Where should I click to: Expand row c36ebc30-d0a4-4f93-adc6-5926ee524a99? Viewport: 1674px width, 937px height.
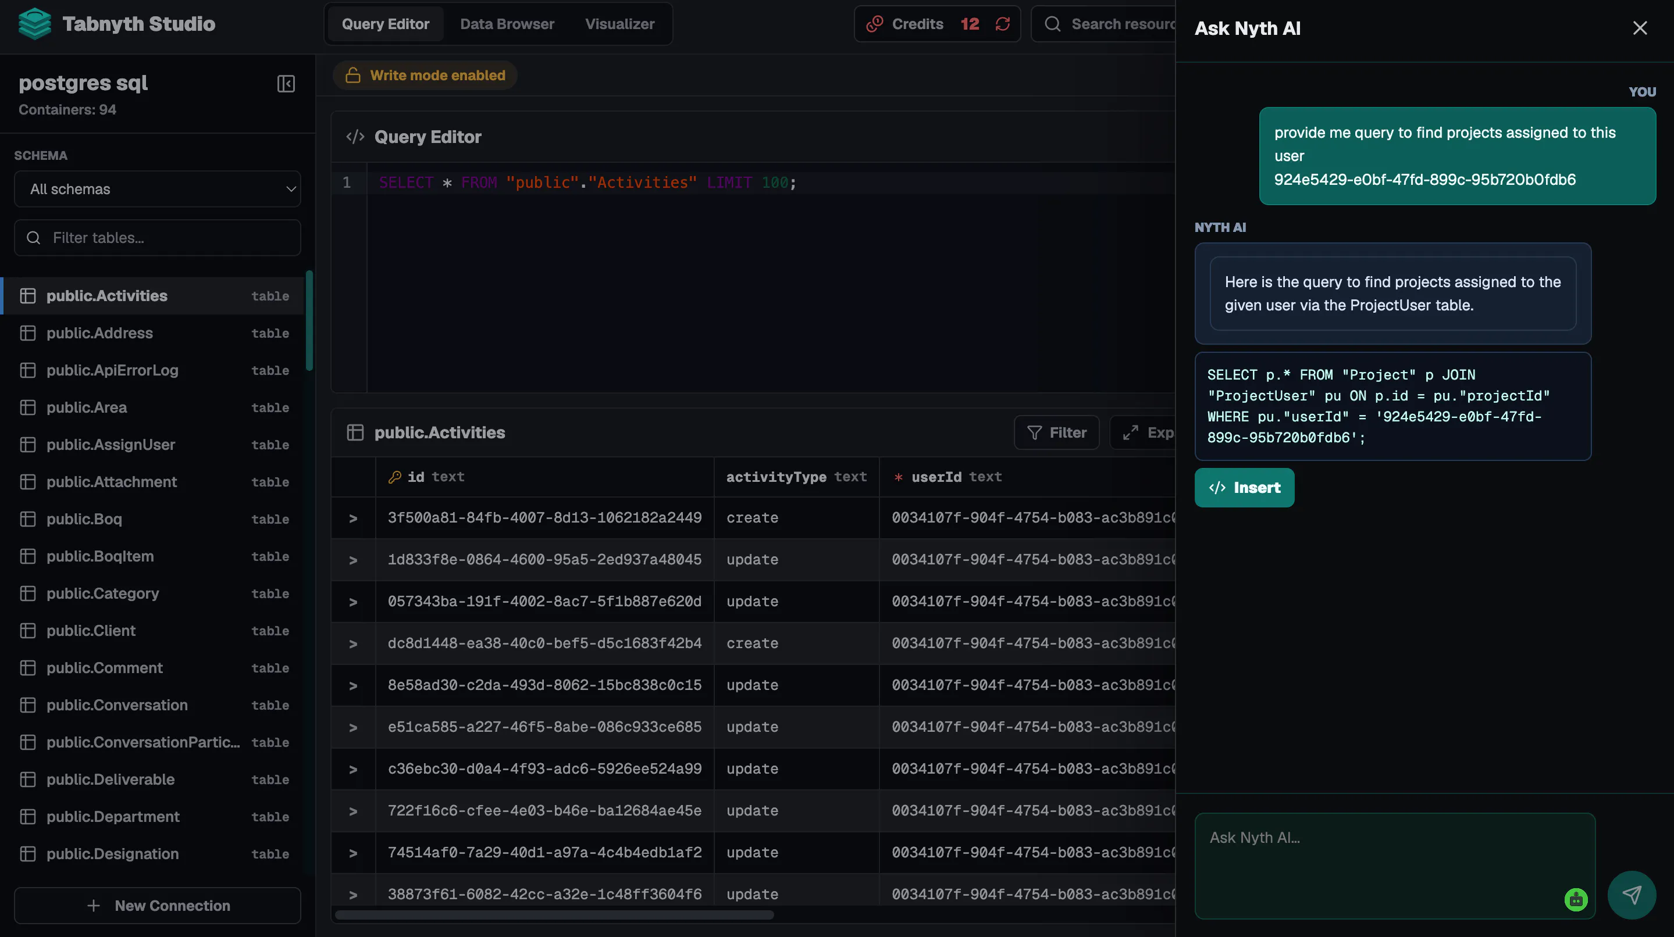pos(353,770)
